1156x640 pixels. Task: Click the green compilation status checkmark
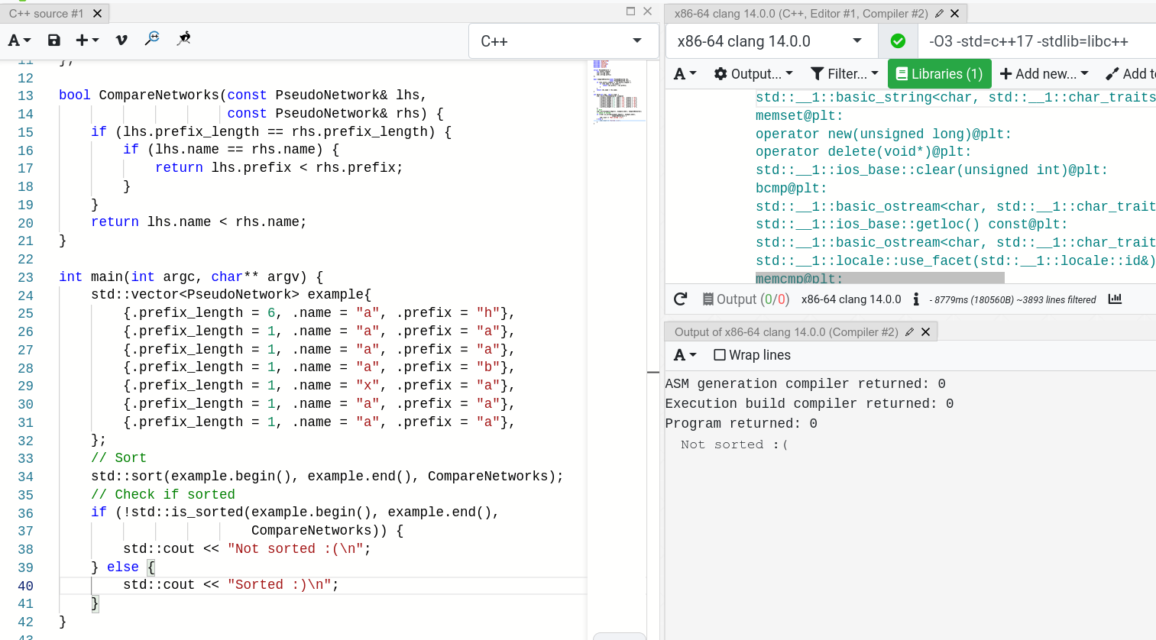[x=898, y=41]
